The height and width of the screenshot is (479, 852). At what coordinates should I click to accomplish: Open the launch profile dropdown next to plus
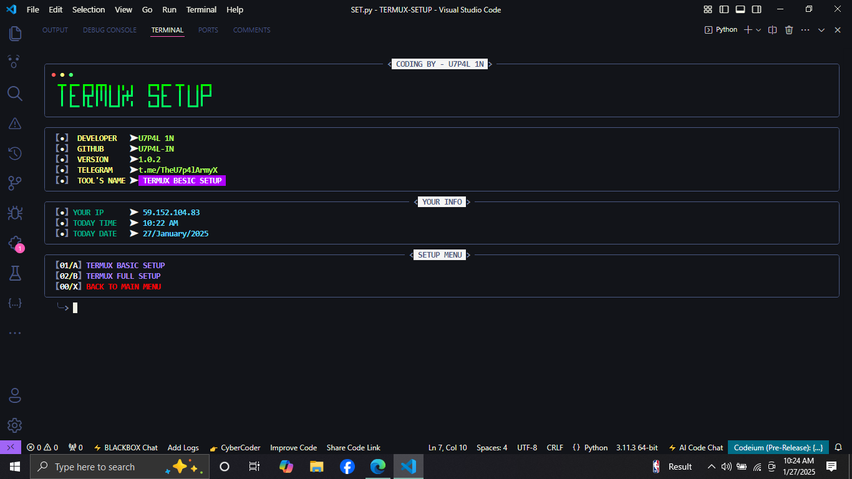point(758,30)
